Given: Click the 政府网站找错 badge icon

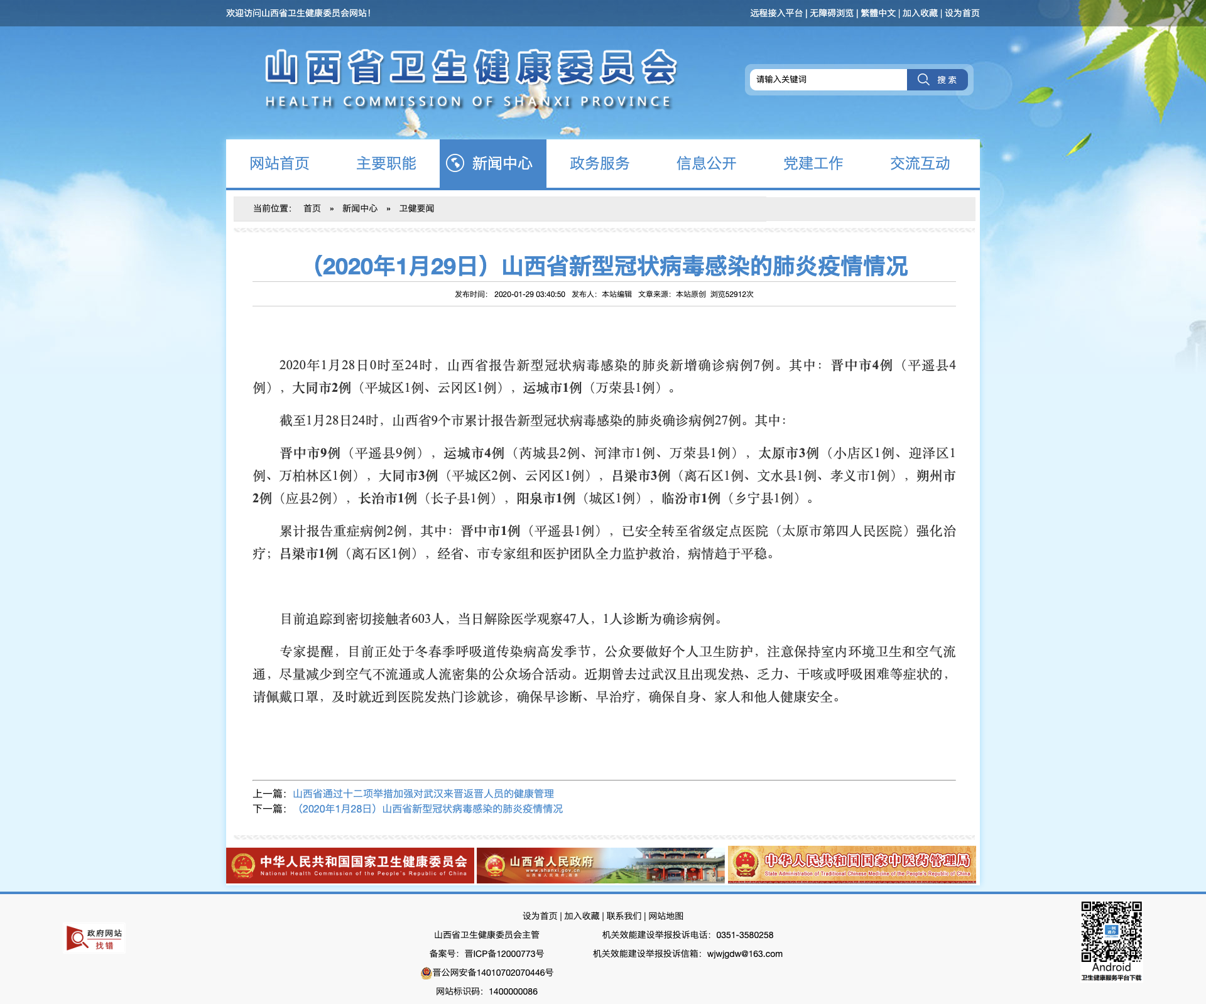Looking at the screenshot, I should click(95, 938).
